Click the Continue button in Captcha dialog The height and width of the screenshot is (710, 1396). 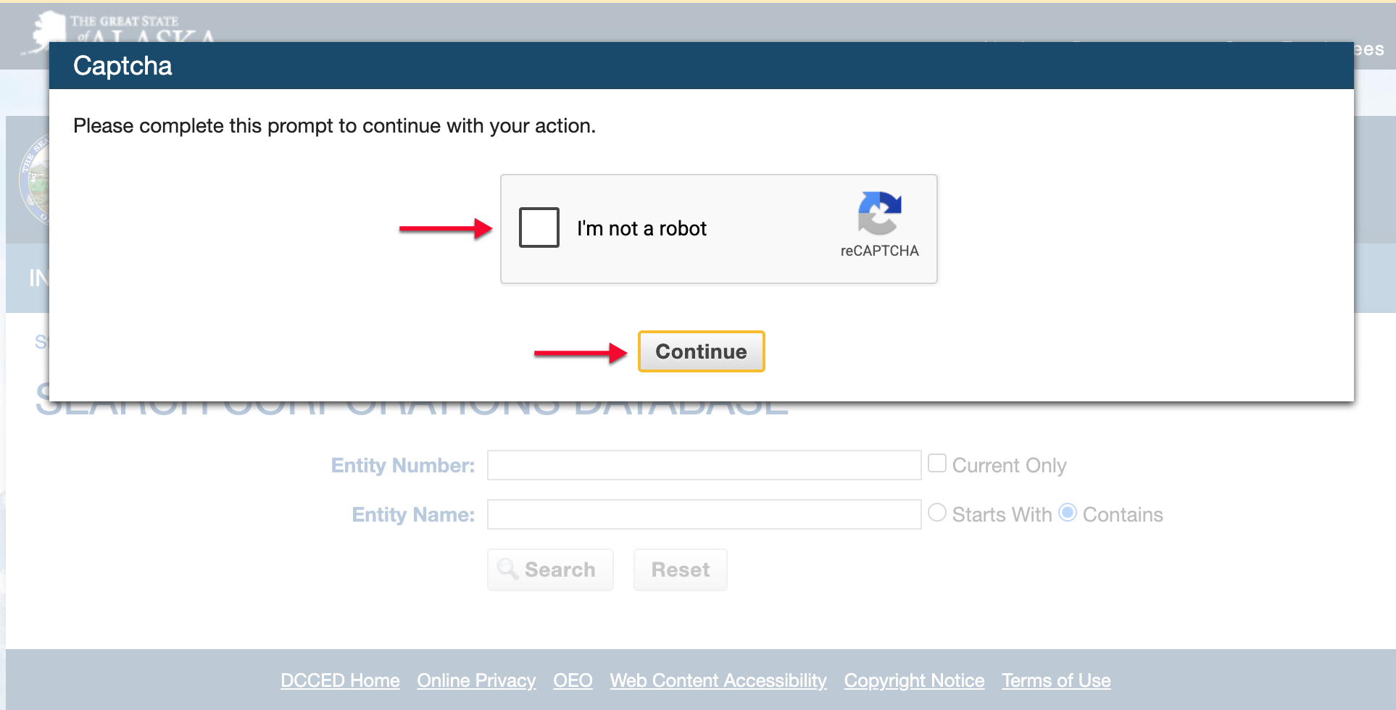tap(701, 351)
